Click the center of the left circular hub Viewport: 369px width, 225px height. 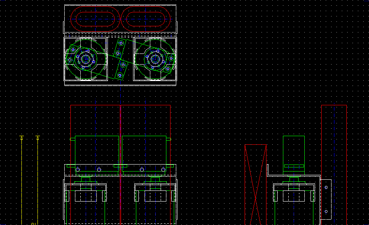click(86, 59)
